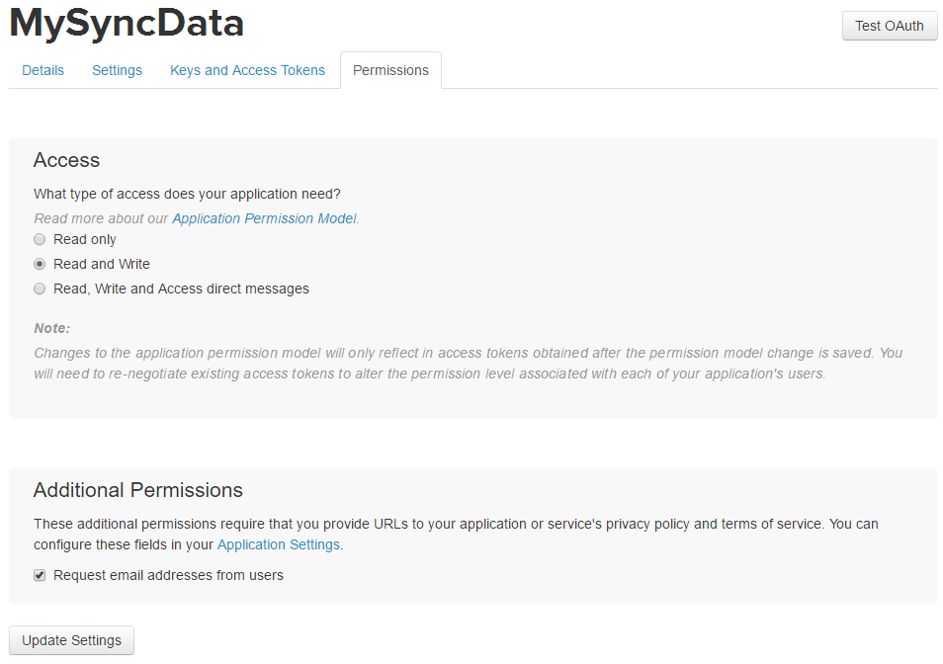Uncheck the Request email addresses checkbox
Image resolution: width=943 pixels, height=664 pixels.
tap(40, 575)
